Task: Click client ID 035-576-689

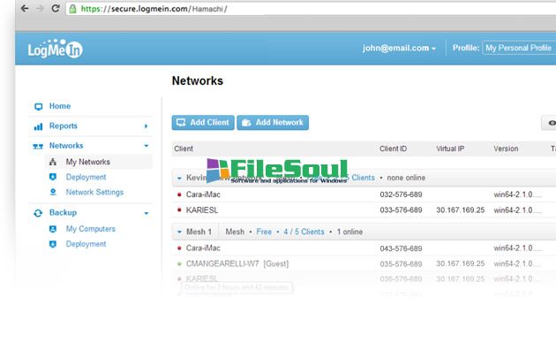Action: click(401, 263)
